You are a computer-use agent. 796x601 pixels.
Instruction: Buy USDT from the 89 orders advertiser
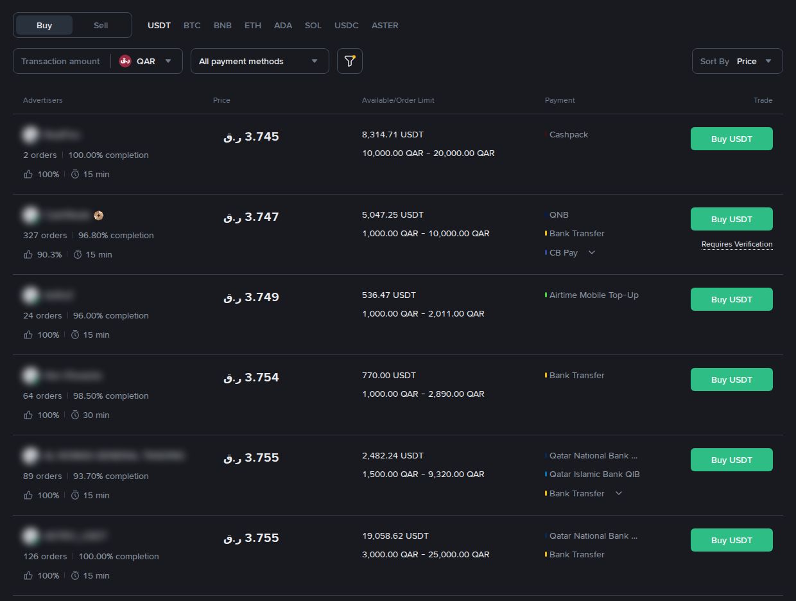tap(732, 460)
